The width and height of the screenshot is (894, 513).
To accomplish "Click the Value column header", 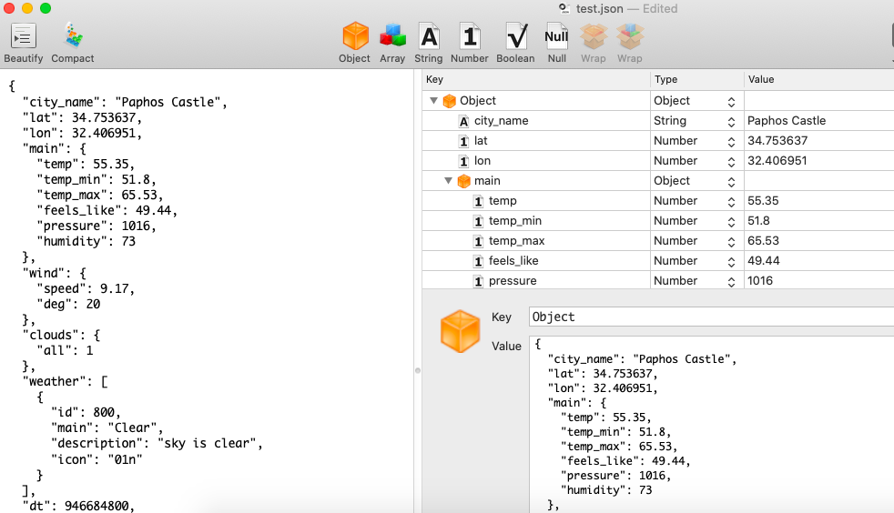I will tap(818, 80).
